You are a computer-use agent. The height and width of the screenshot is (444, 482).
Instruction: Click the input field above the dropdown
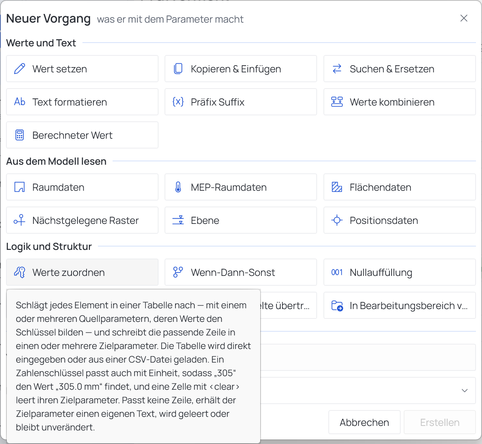tap(368, 357)
